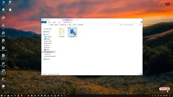Open the Application Tools ribbon tab
The width and height of the screenshot is (173, 97).
click(x=67, y=22)
